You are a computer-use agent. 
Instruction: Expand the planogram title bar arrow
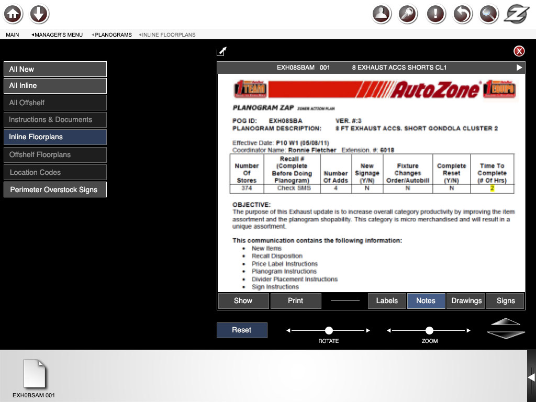(519, 68)
